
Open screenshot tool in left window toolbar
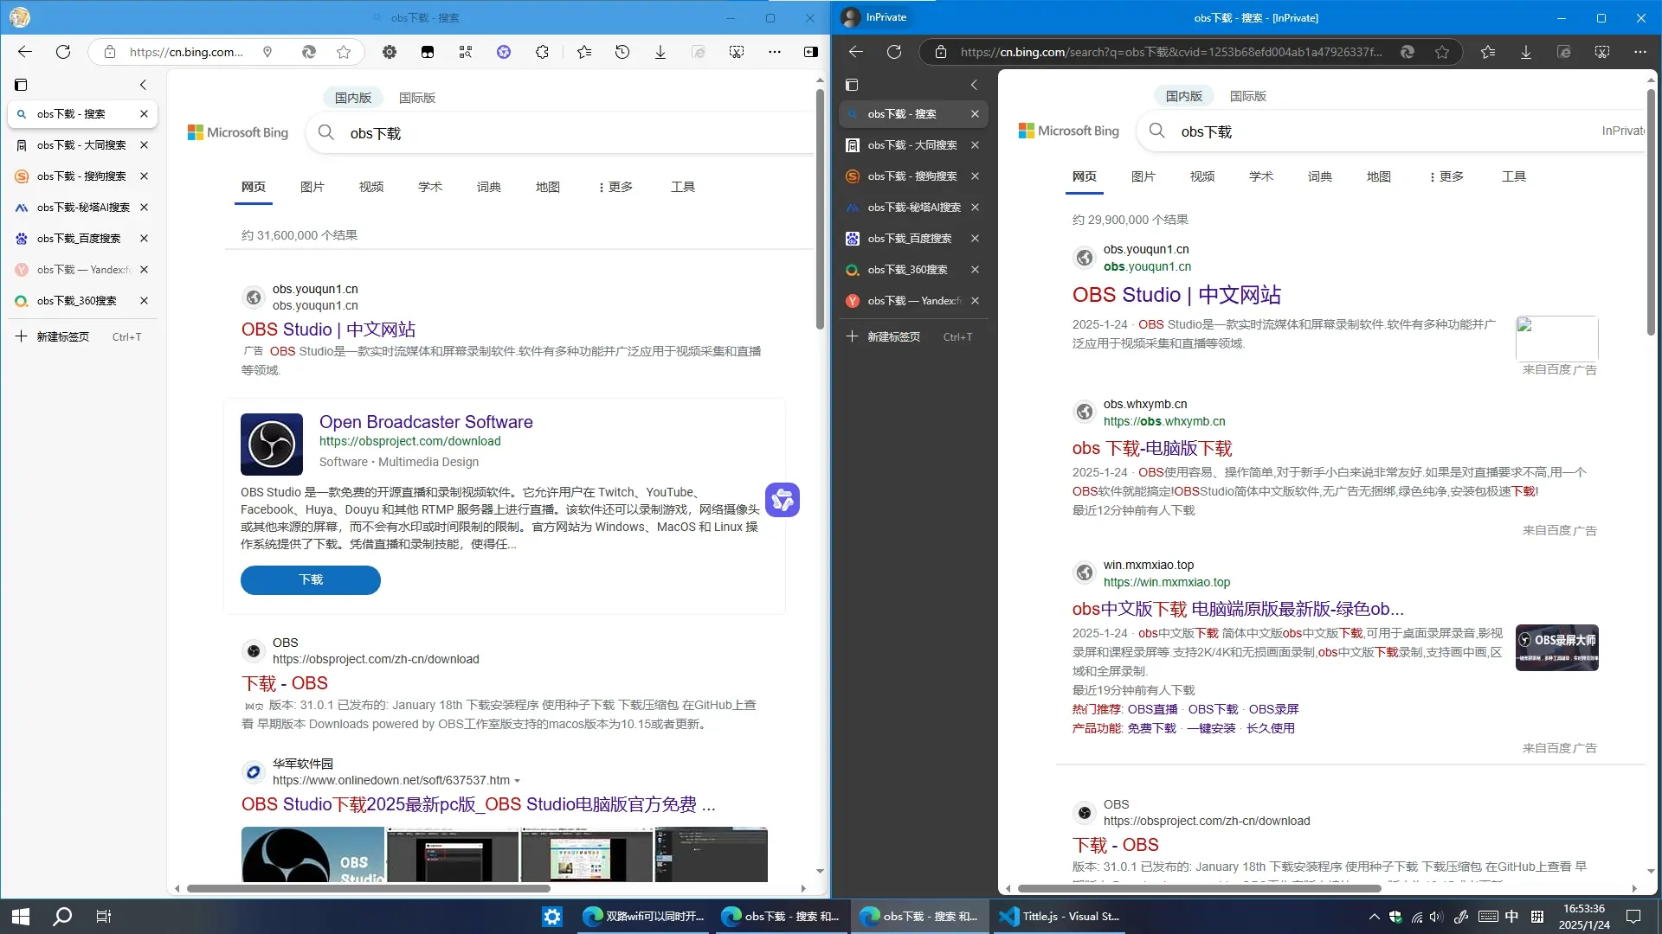737,52
